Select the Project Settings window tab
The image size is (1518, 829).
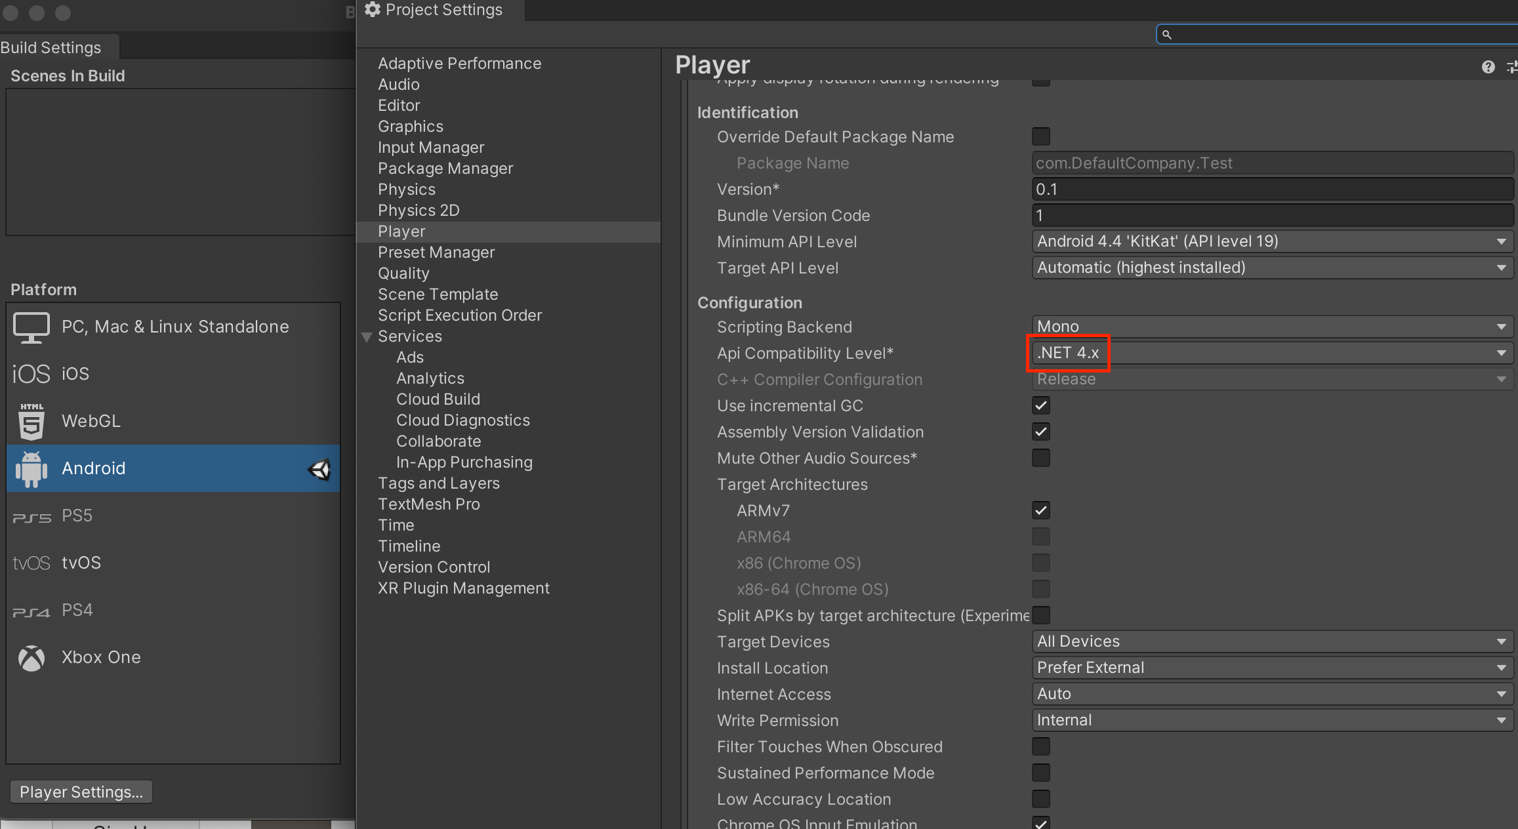tap(440, 10)
